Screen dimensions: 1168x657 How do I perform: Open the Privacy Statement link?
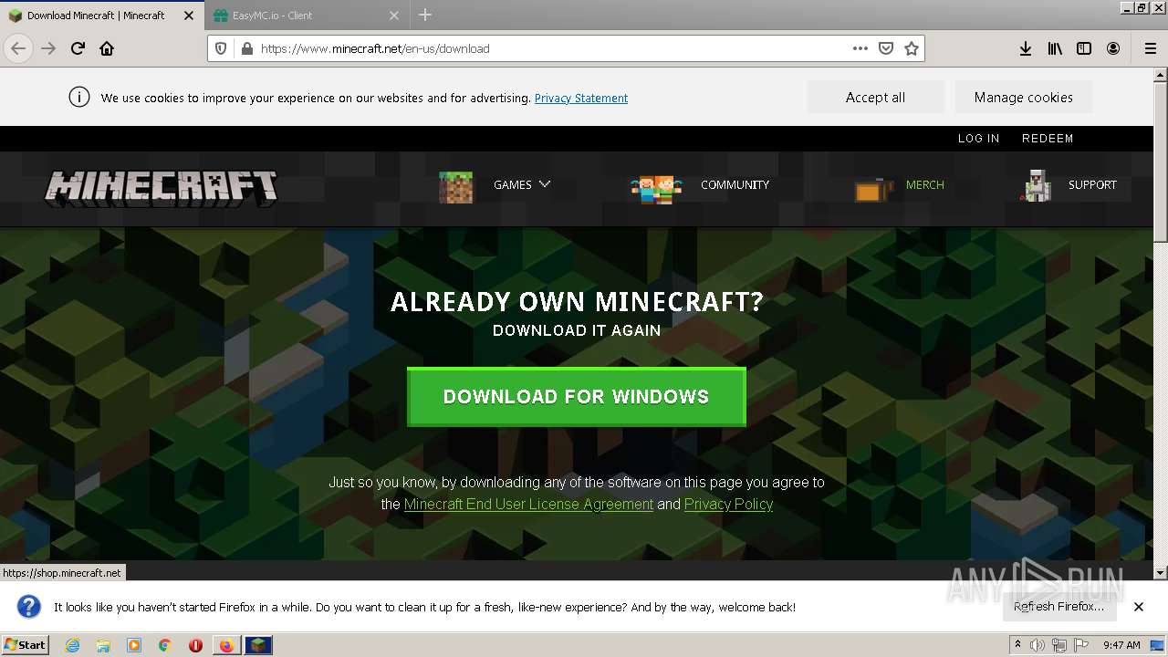(x=581, y=98)
